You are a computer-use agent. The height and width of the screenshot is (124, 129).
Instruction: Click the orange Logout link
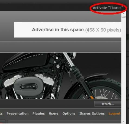pos(114,113)
